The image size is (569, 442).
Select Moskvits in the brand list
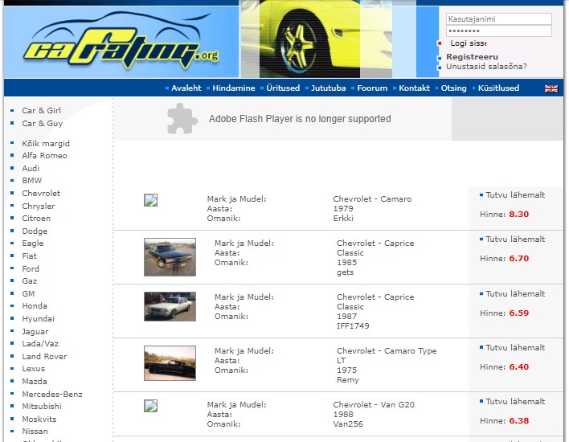[x=39, y=419]
